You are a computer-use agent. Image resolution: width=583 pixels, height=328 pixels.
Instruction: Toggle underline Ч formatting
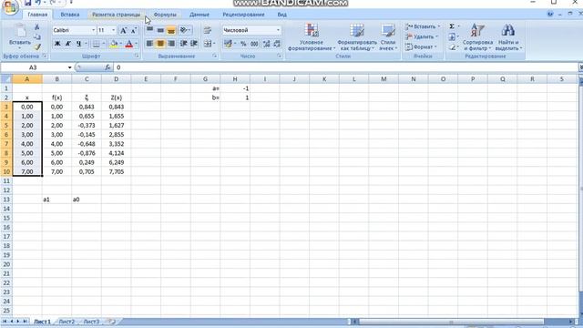click(79, 44)
